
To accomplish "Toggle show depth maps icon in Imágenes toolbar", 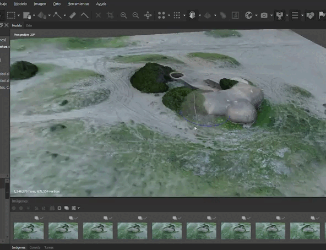I will (x=67, y=208).
